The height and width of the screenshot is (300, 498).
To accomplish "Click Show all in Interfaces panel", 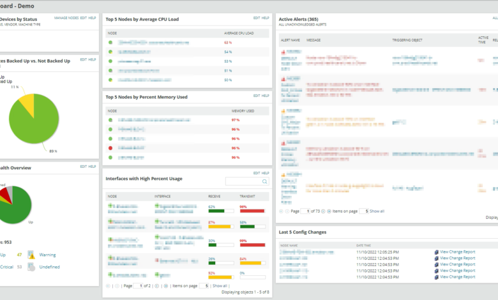I will click(220, 286).
